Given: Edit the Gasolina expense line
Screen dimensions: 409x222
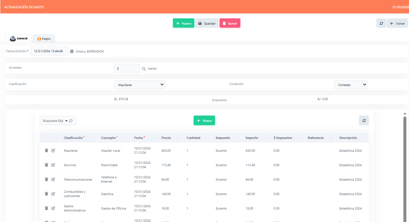Looking at the screenshot, I should click(x=53, y=194).
